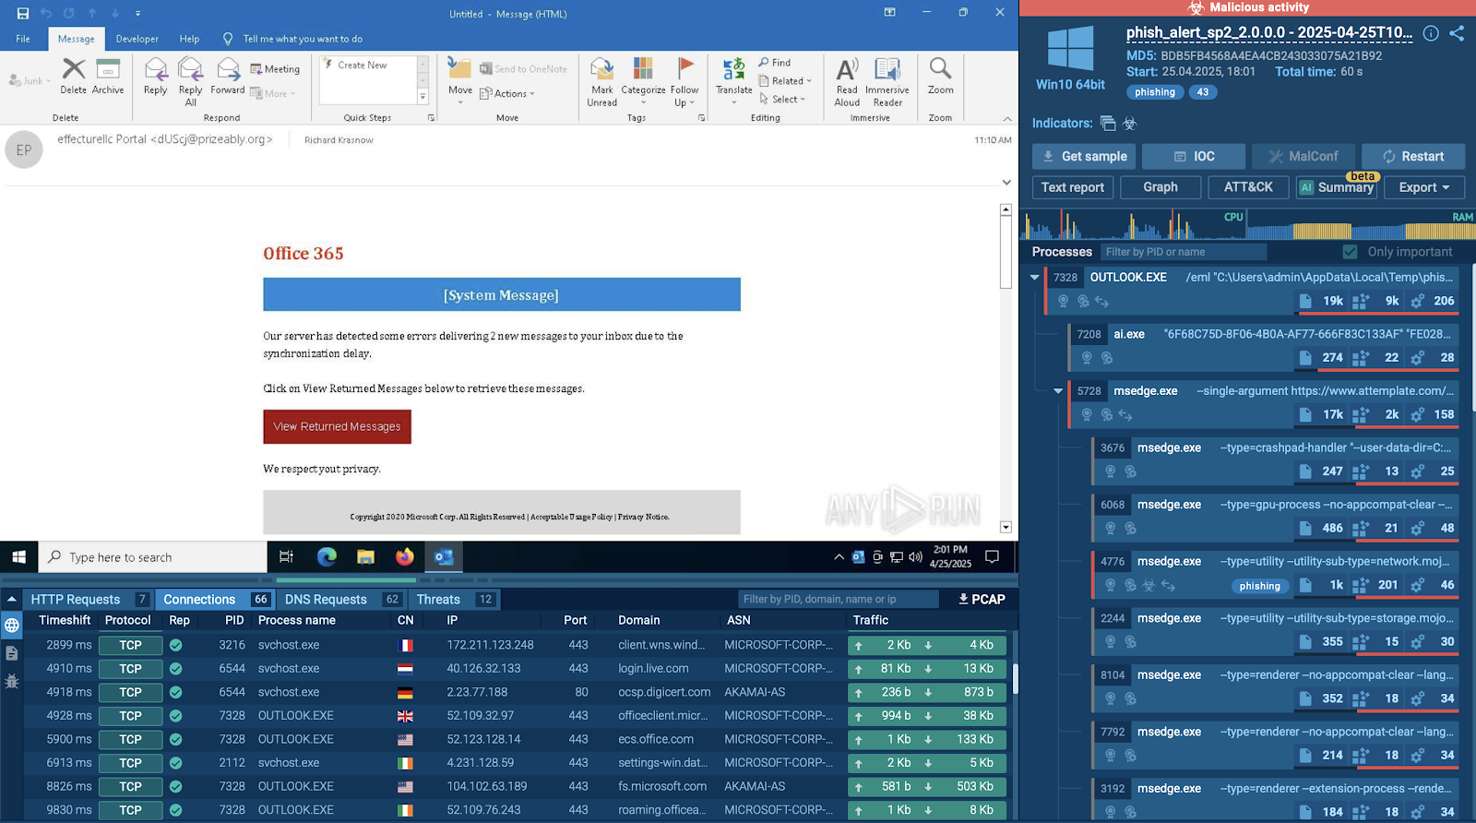Download the PCAP file
Image resolution: width=1476 pixels, height=823 pixels.
(x=982, y=600)
